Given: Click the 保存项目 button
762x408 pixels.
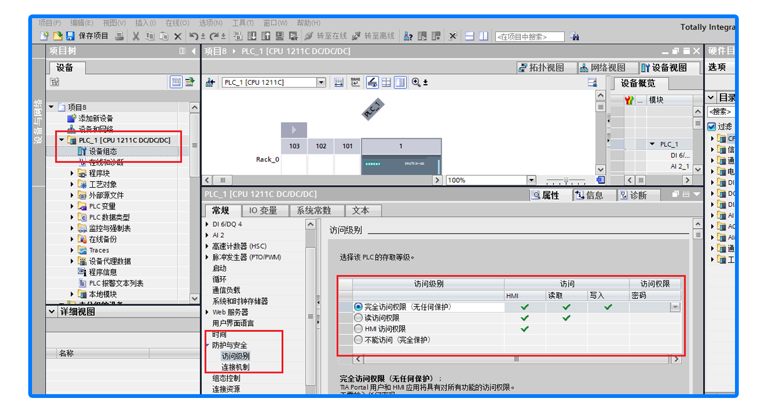Looking at the screenshot, I should (88, 36).
